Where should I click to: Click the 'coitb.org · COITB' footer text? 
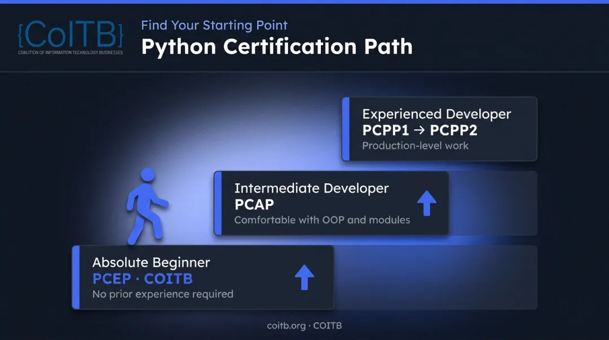(304, 326)
